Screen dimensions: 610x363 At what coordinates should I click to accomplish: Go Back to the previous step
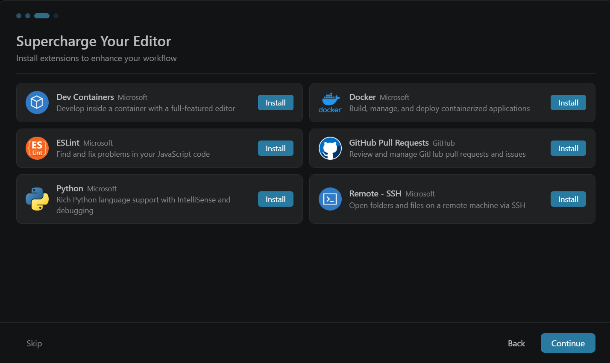click(516, 343)
